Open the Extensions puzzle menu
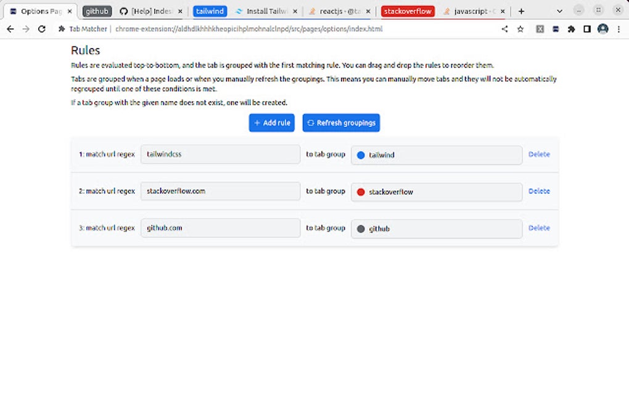 [571, 29]
